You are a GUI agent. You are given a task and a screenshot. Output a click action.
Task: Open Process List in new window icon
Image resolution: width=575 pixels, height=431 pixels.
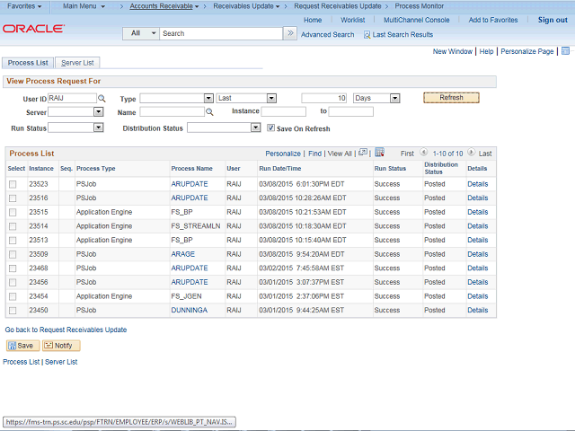coord(362,153)
